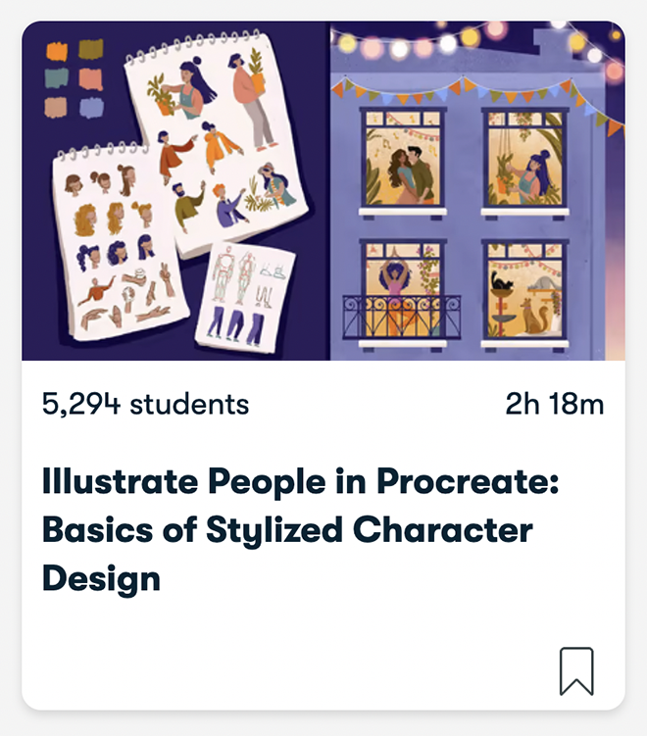
Task: Select the teal swatch in the illustration palette
Action: tap(57, 78)
